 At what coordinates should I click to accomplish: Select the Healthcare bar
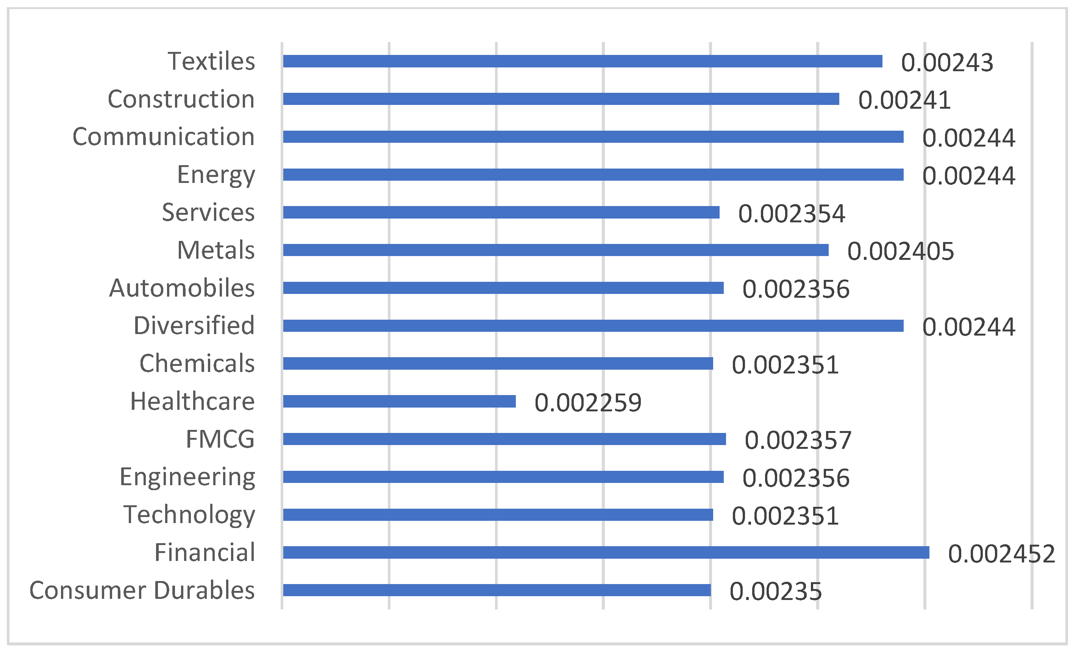399,401
